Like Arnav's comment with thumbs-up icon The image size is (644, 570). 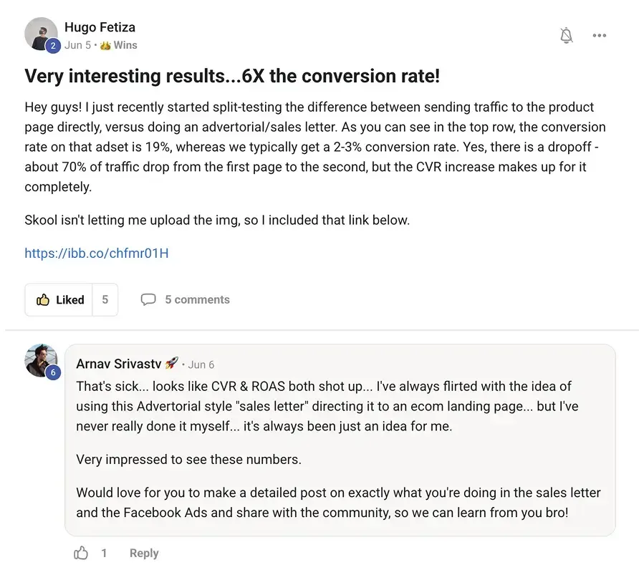[82, 553]
